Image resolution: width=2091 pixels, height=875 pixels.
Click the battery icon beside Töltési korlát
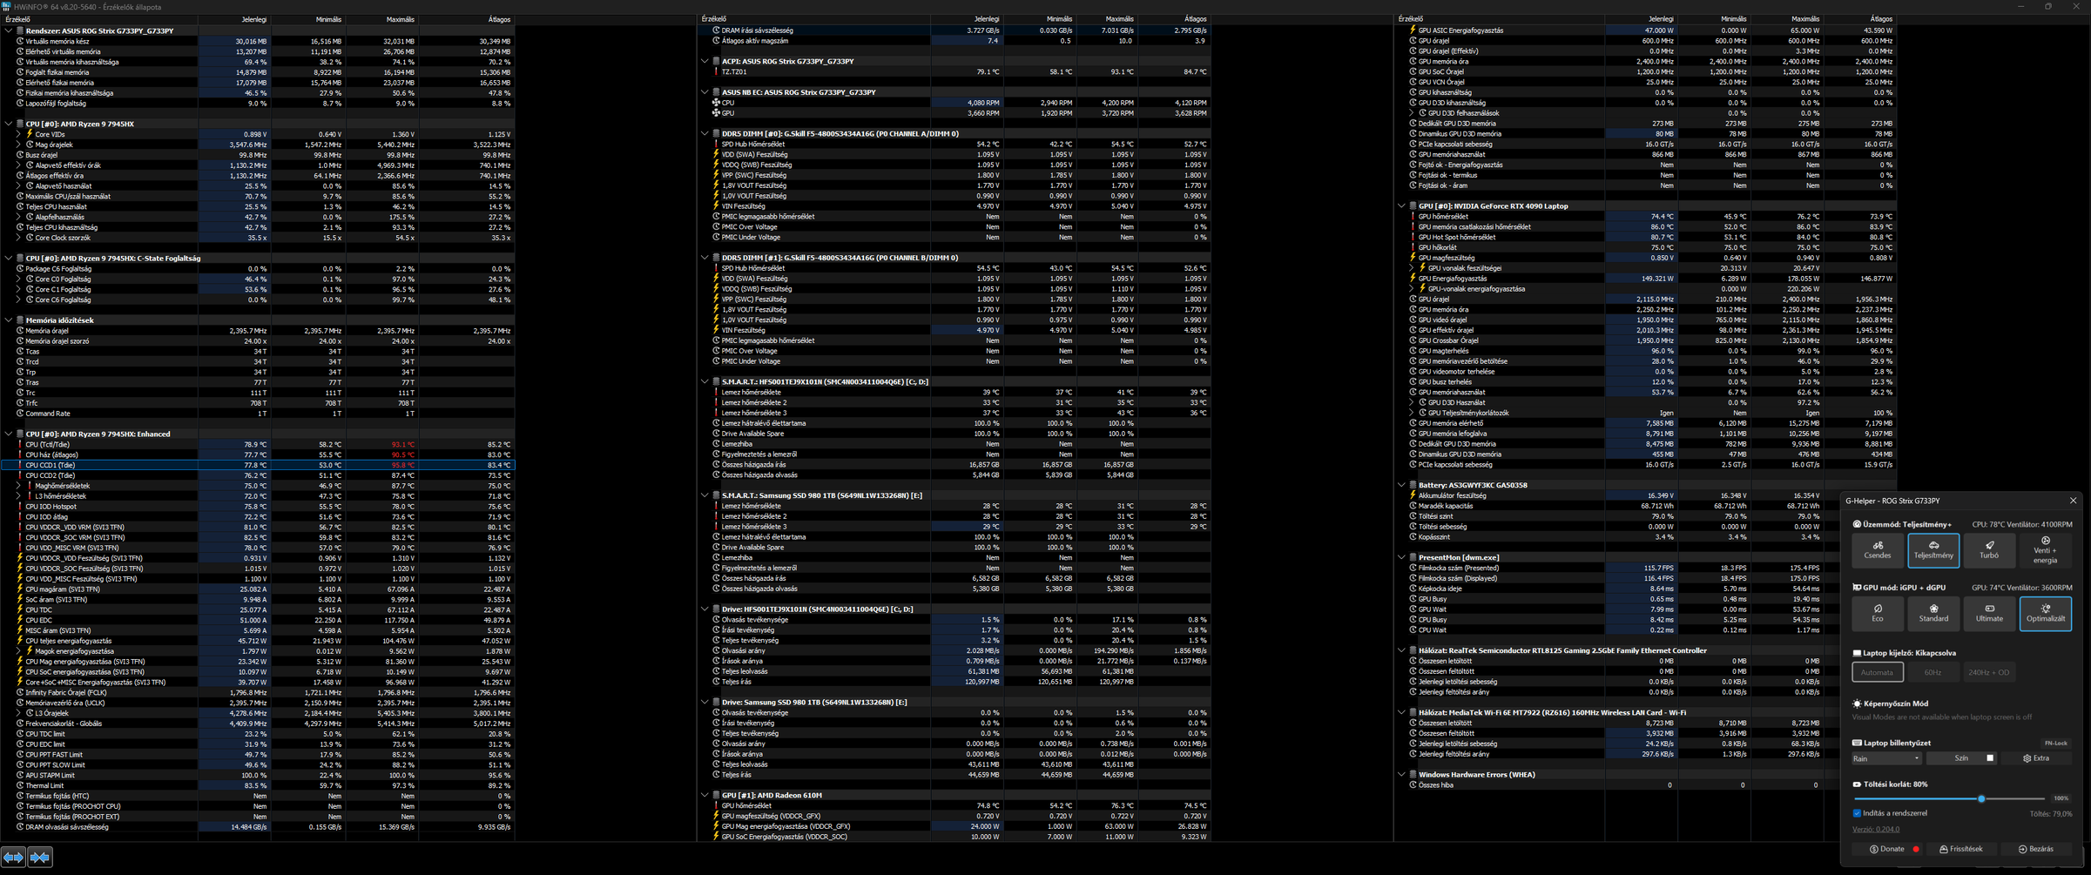pos(1857,784)
